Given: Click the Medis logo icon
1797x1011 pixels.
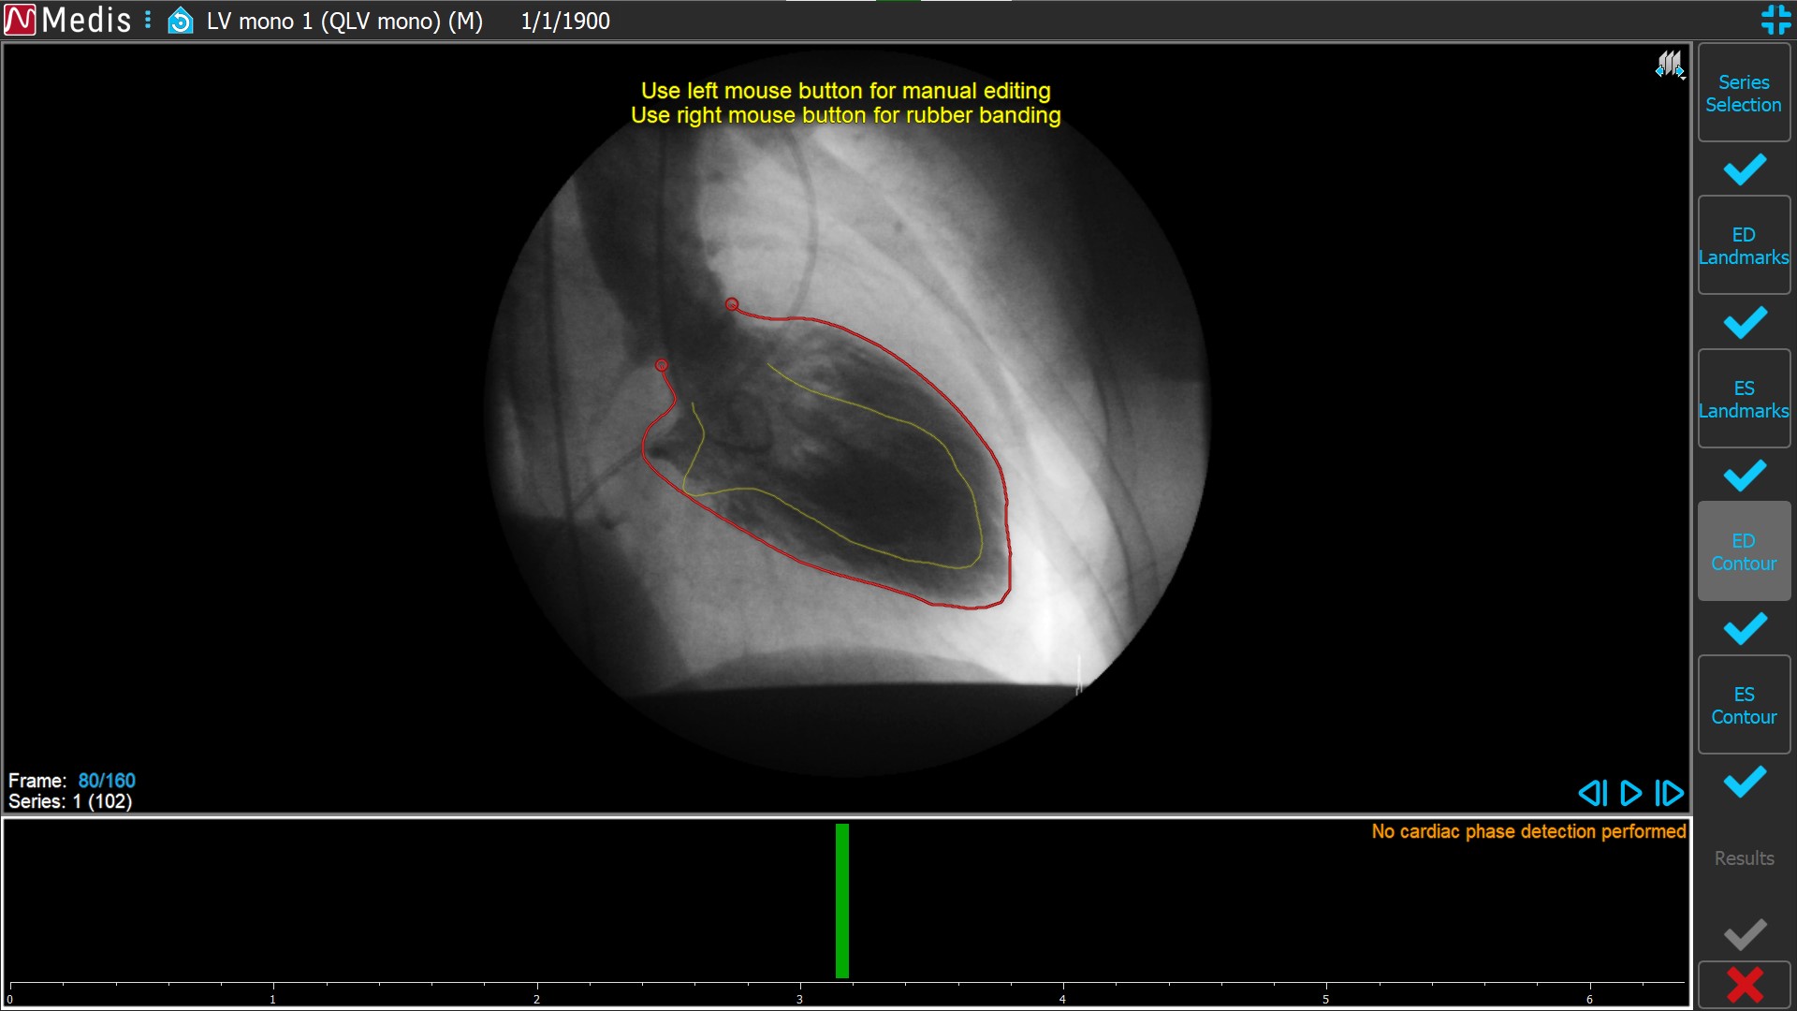Looking at the screenshot, I should (20, 20).
